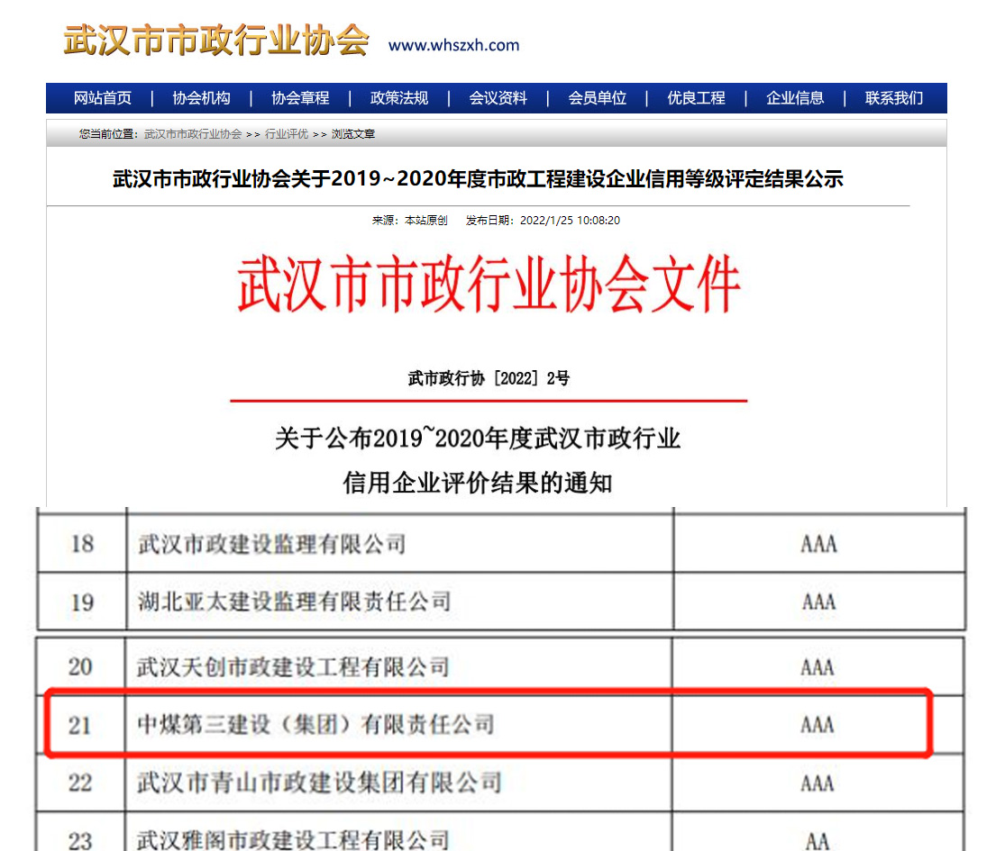
Task: Click row number 18 in the table
Action: click(x=82, y=544)
